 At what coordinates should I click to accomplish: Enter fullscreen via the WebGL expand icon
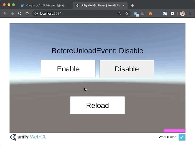tap(182, 137)
